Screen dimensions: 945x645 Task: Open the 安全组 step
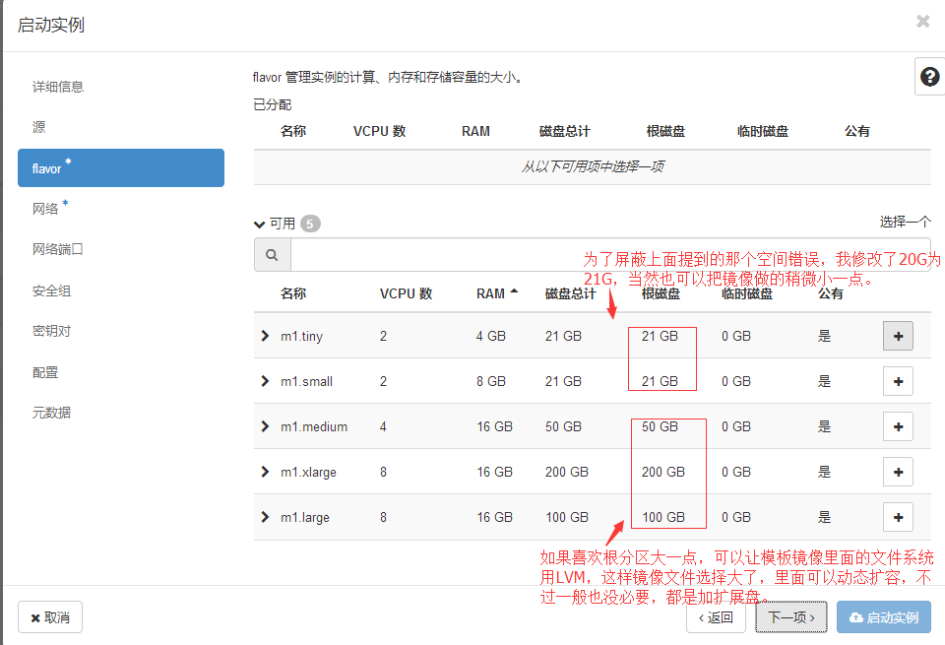[51, 290]
